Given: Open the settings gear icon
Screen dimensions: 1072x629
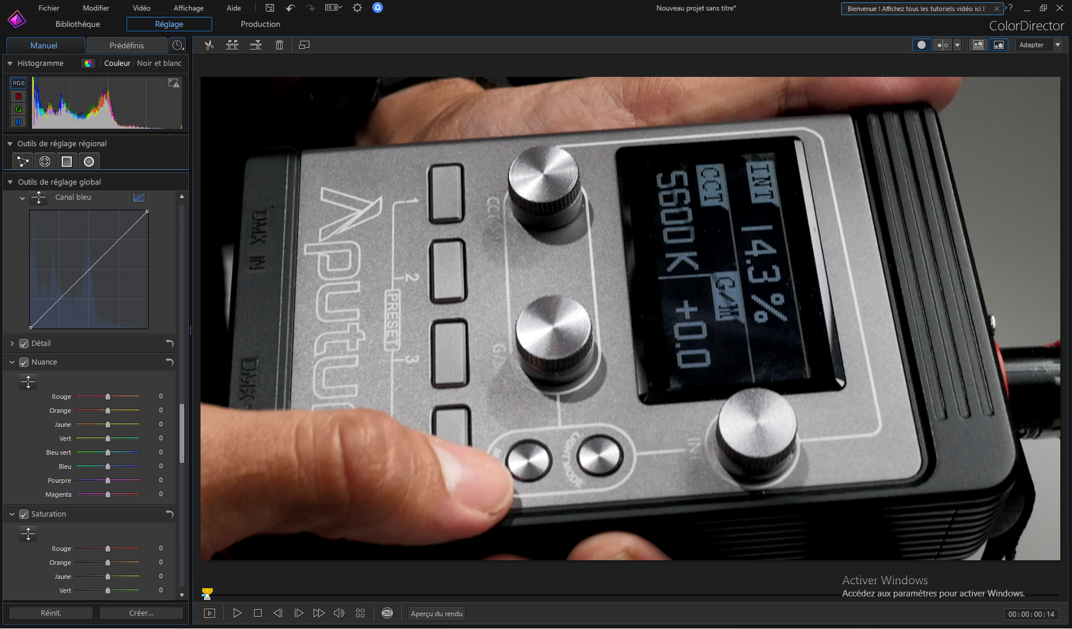Looking at the screenshot, I should [x=357, y=8].
